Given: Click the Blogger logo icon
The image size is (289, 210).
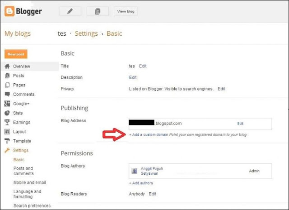Looking at the screenshot, I should coord(9,11).
